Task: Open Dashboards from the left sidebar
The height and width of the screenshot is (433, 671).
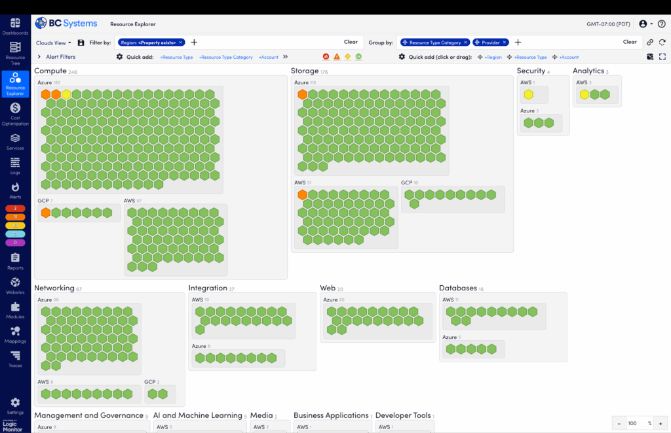Action: tap(15, 27)
